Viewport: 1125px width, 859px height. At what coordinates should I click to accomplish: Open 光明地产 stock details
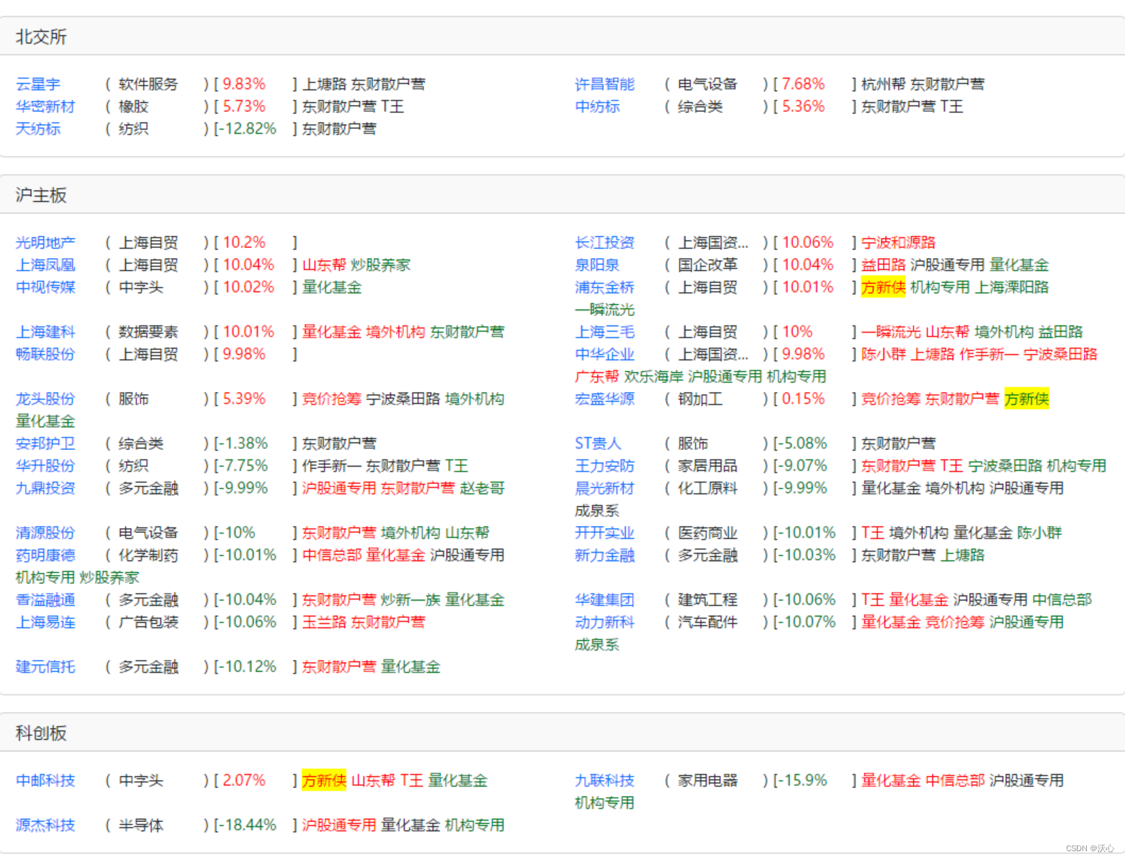(45, 242)
